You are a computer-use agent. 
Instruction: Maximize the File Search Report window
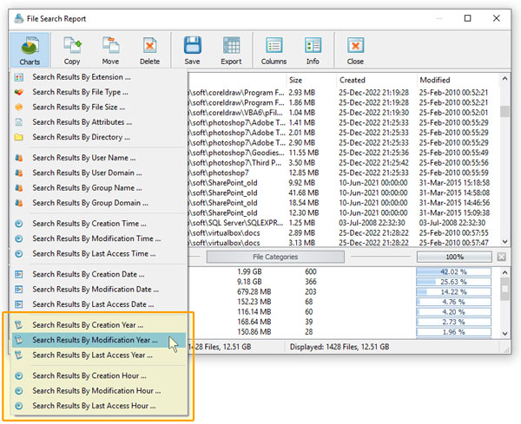pos(467,18)
